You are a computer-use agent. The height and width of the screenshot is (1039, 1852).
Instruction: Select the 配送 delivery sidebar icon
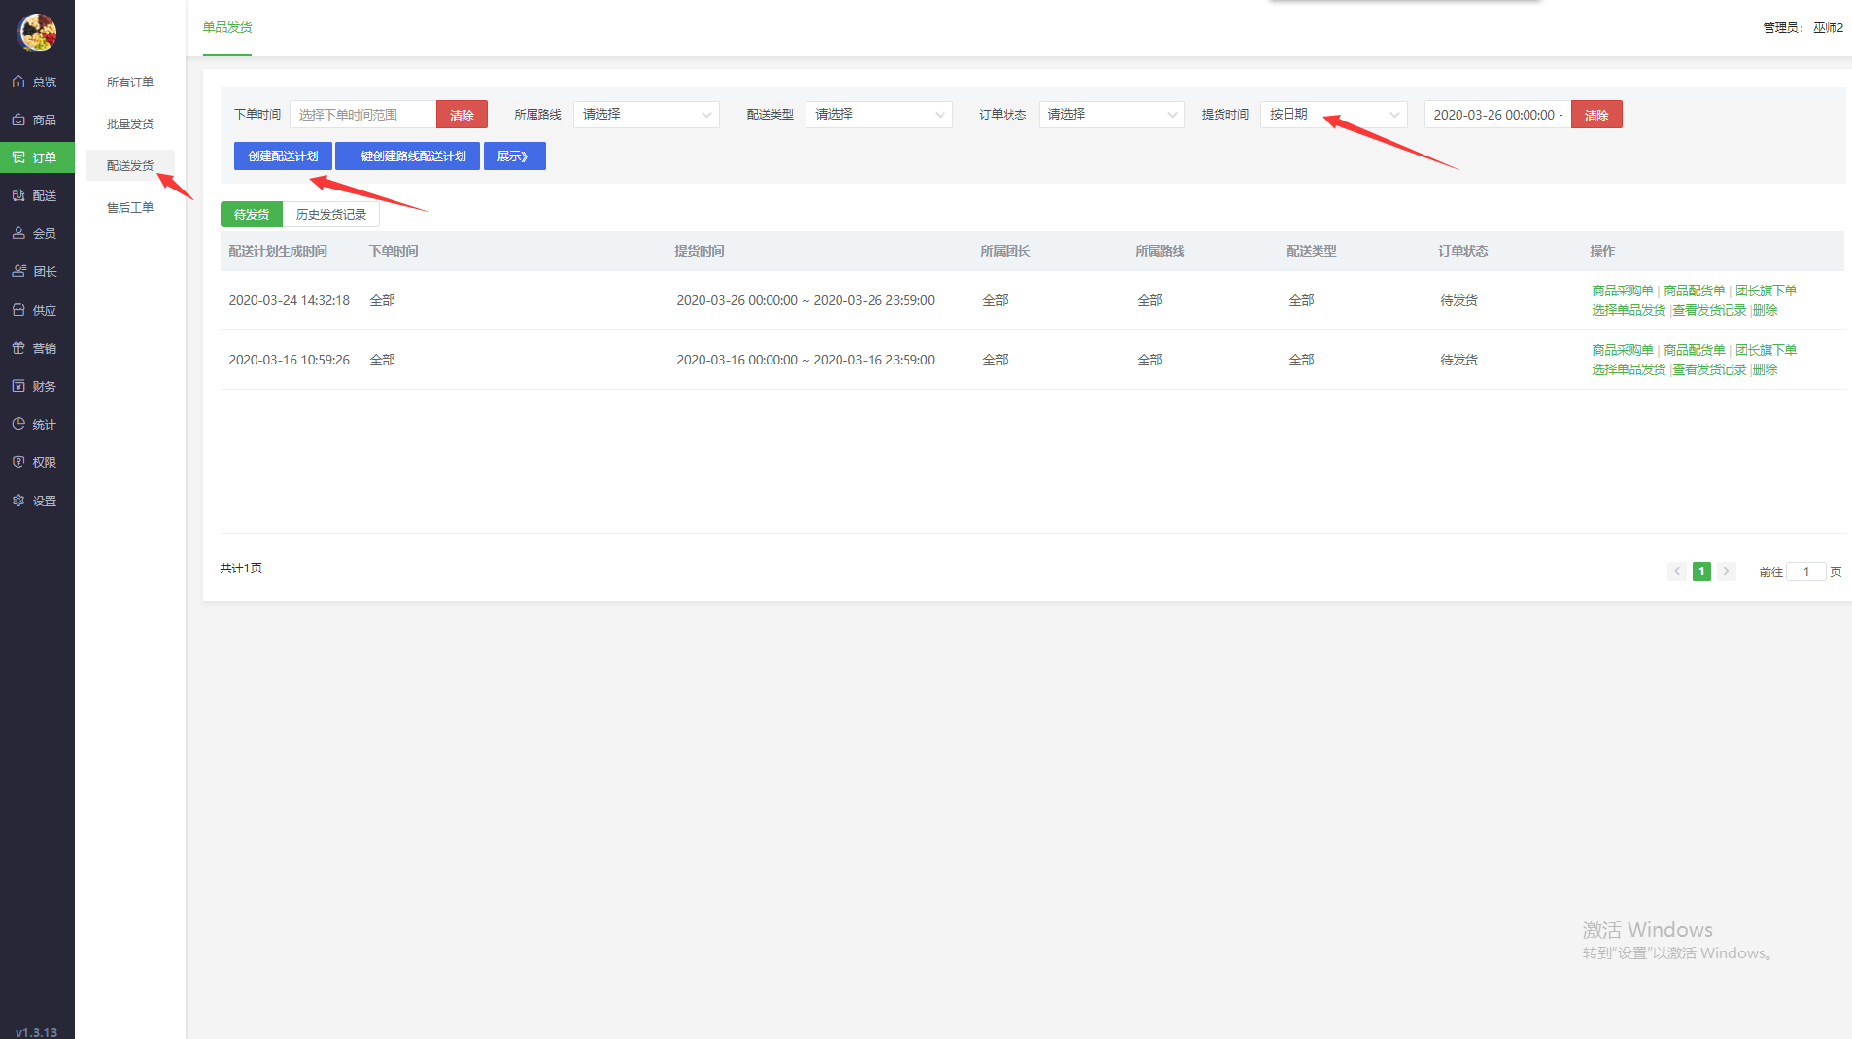pyautogui.click(x=18, y=195)
